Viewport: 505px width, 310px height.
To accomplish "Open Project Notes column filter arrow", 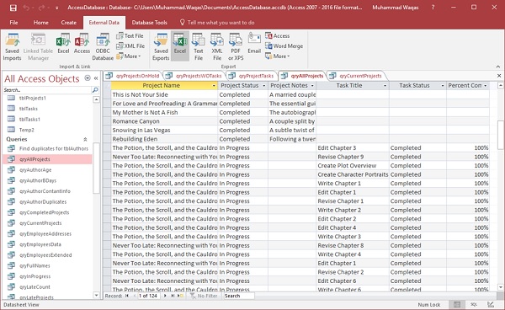I will tap(312, 86).
